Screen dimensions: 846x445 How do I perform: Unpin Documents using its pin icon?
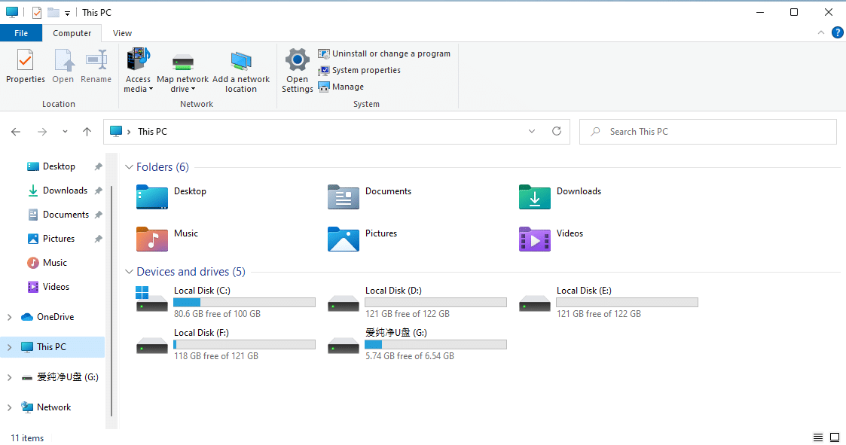click(98, 215)
